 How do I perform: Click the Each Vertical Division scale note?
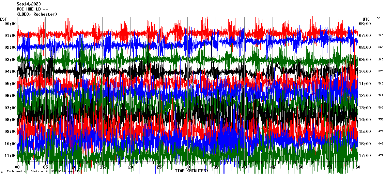tap(43, 172)
